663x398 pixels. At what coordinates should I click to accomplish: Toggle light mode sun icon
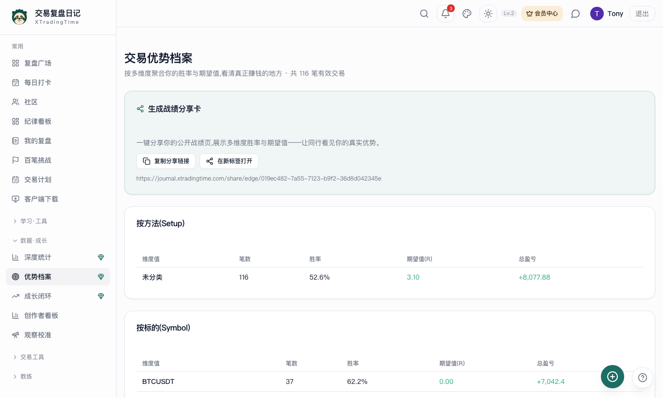click(488, 14)
